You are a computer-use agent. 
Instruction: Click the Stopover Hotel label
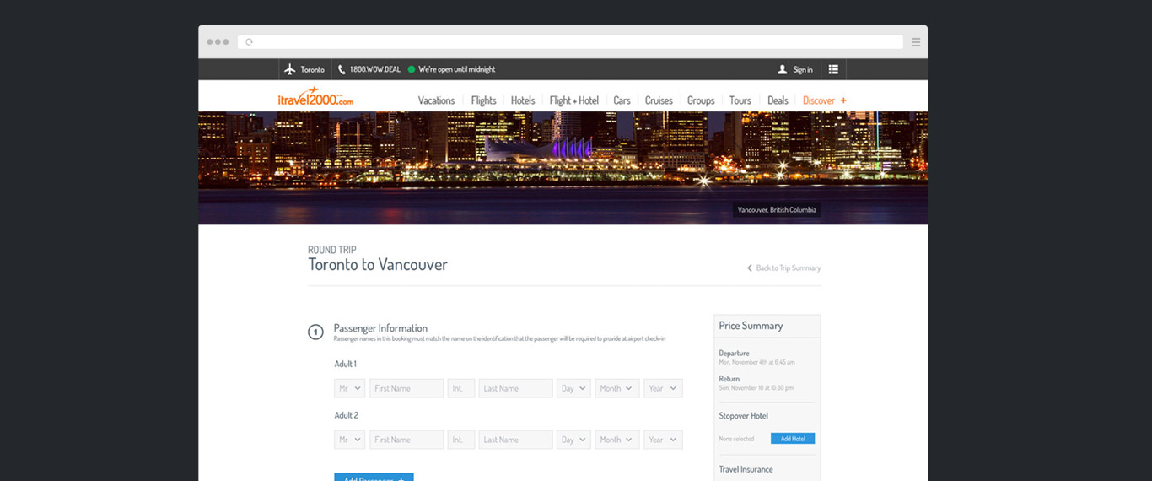[744, 416]
